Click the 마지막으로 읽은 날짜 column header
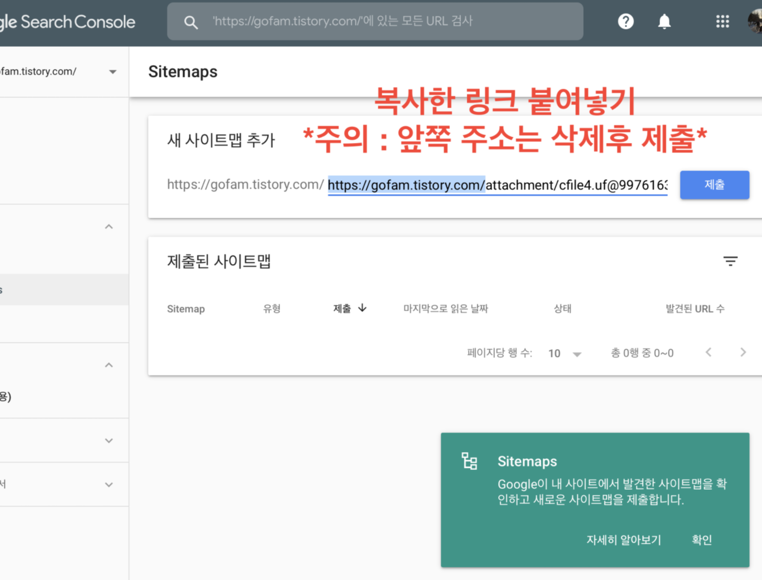The height and width of the screenshot is (580, 762). tap(446, 309)
